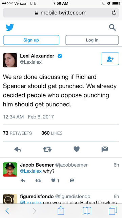Show Safari open tabs switcher
Screen dimensions: 122x218
tap(113, 211)
